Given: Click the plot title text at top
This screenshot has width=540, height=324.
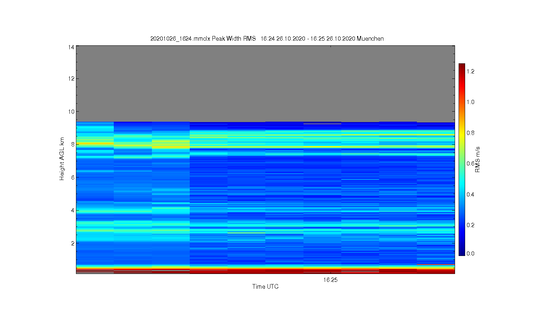Looking at the screenshot, I should [x=267, y=39].
